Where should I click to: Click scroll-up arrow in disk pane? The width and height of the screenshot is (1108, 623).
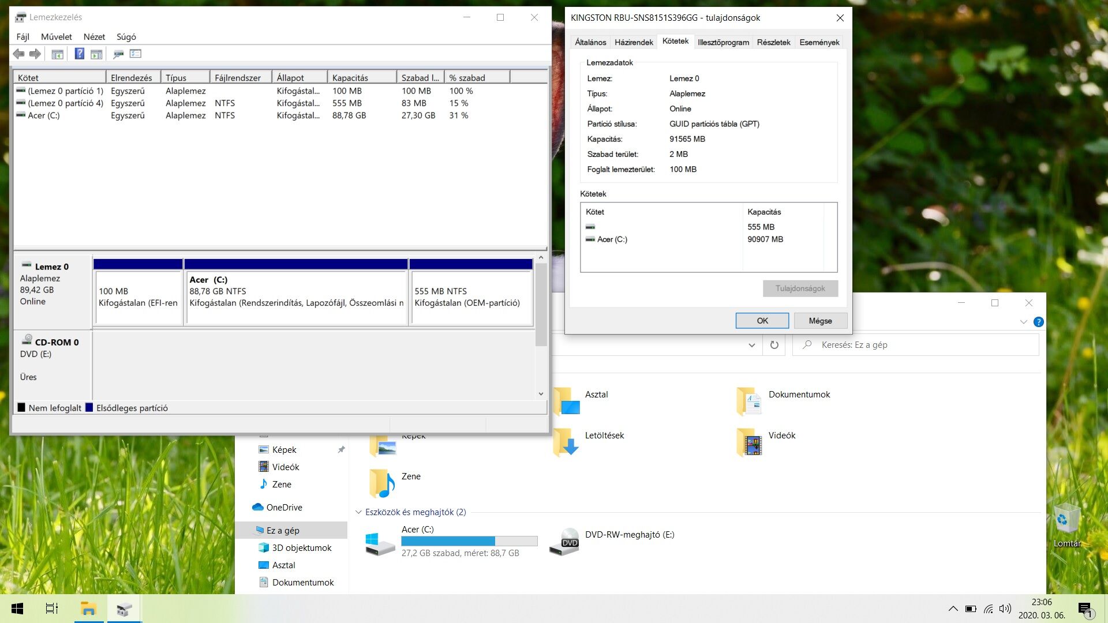tap(541, 258)
